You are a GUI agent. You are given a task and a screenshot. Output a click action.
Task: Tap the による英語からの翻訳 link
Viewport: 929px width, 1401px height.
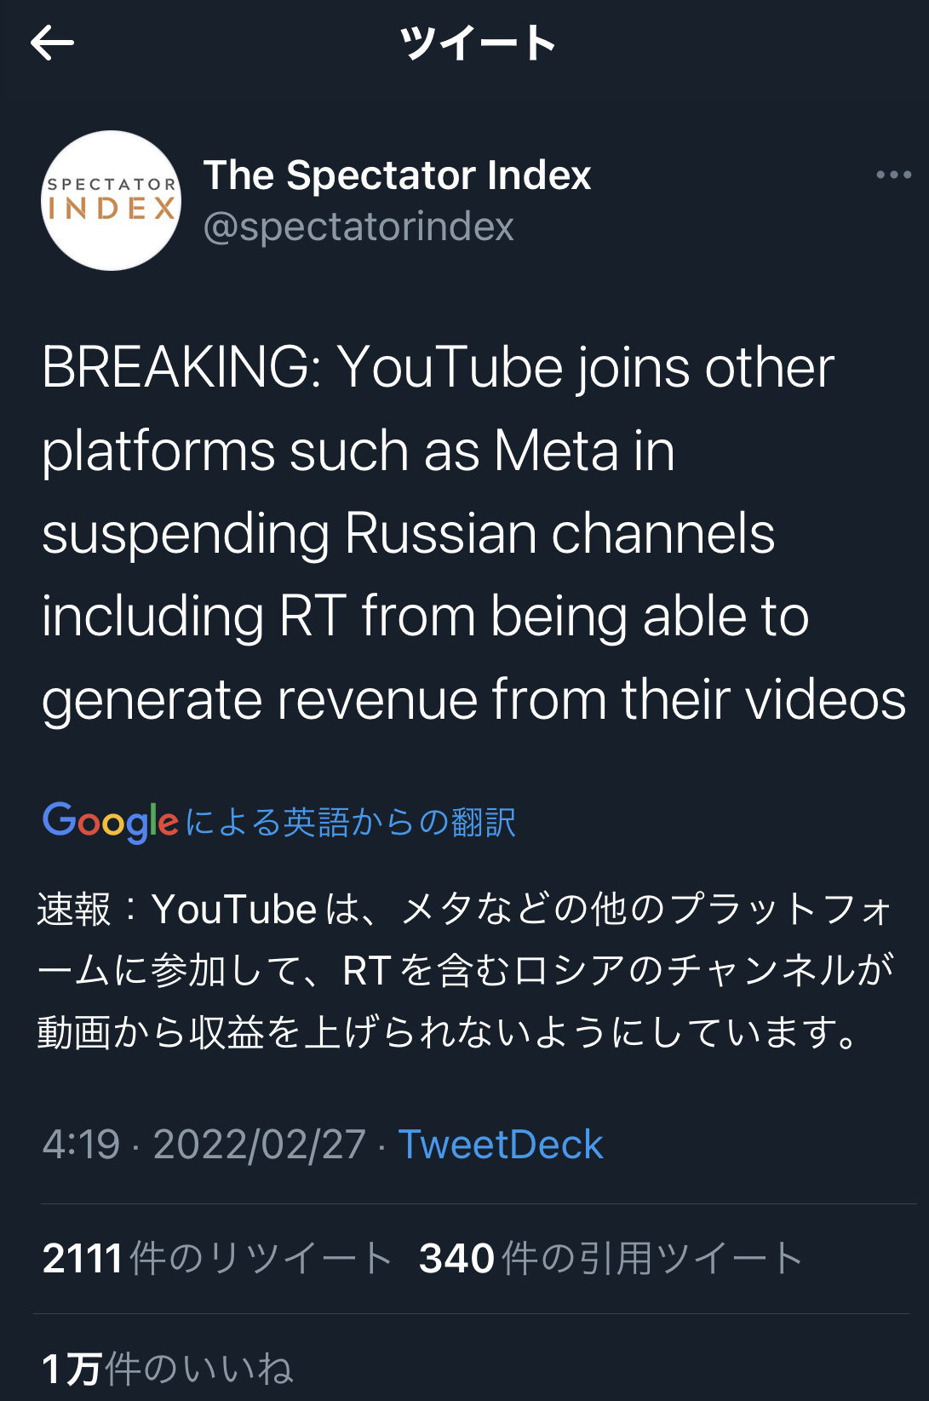[x=350, y=823]
